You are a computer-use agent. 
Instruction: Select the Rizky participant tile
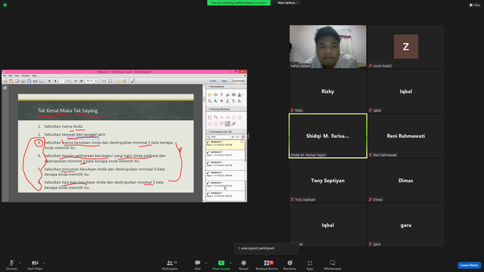click(327, 91)
